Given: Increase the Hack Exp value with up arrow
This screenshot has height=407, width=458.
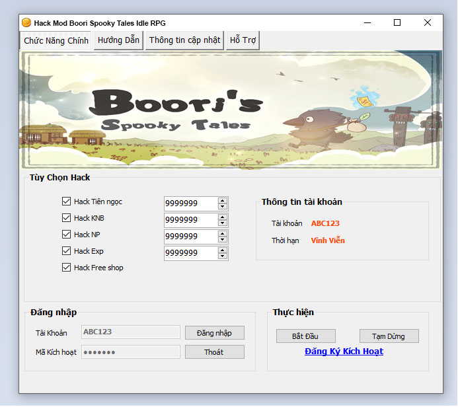Looking at the screenshot, I should (x=223, y=250).
